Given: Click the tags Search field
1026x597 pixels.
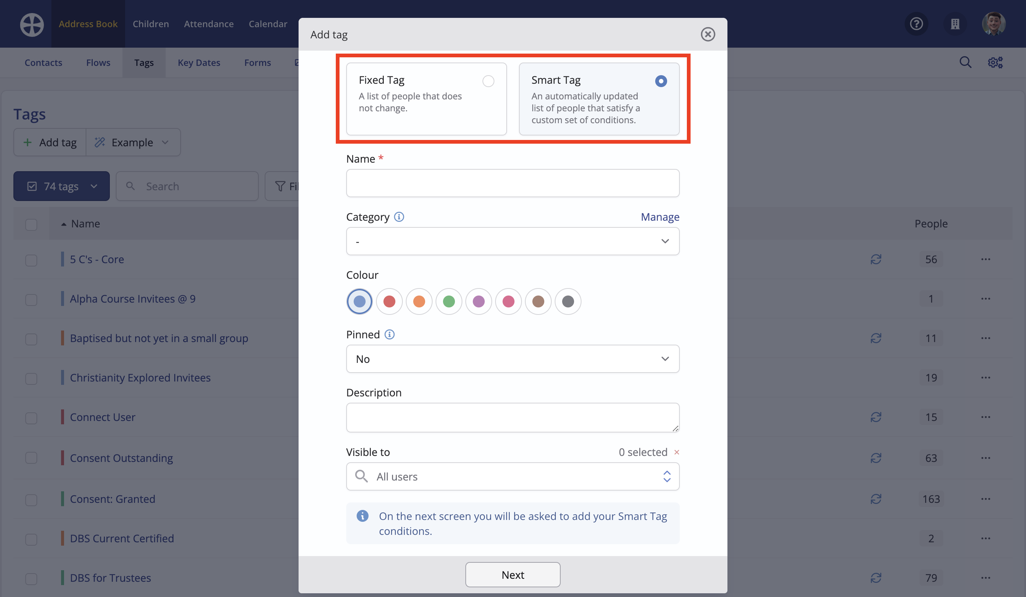Looking at the screenshot, I should (x=187, y=186).
